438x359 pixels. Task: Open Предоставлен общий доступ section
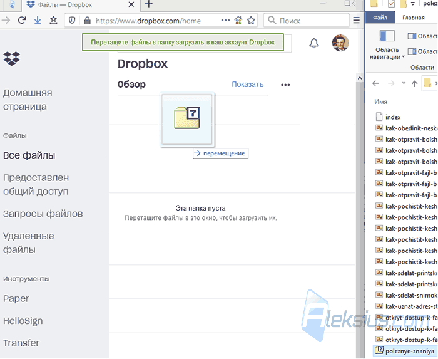point(36,185)
